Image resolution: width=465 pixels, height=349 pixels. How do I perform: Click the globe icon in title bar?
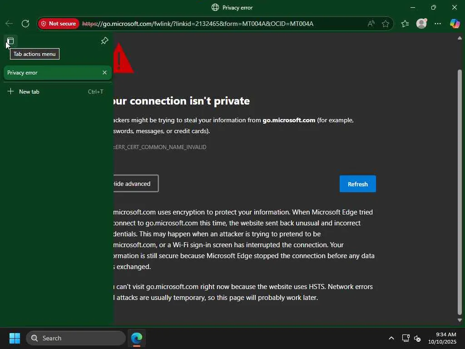[215, 7]
